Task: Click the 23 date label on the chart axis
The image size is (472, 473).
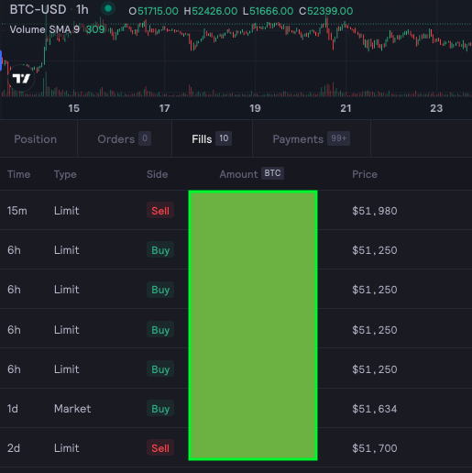Action: click(x=436, y=108)
